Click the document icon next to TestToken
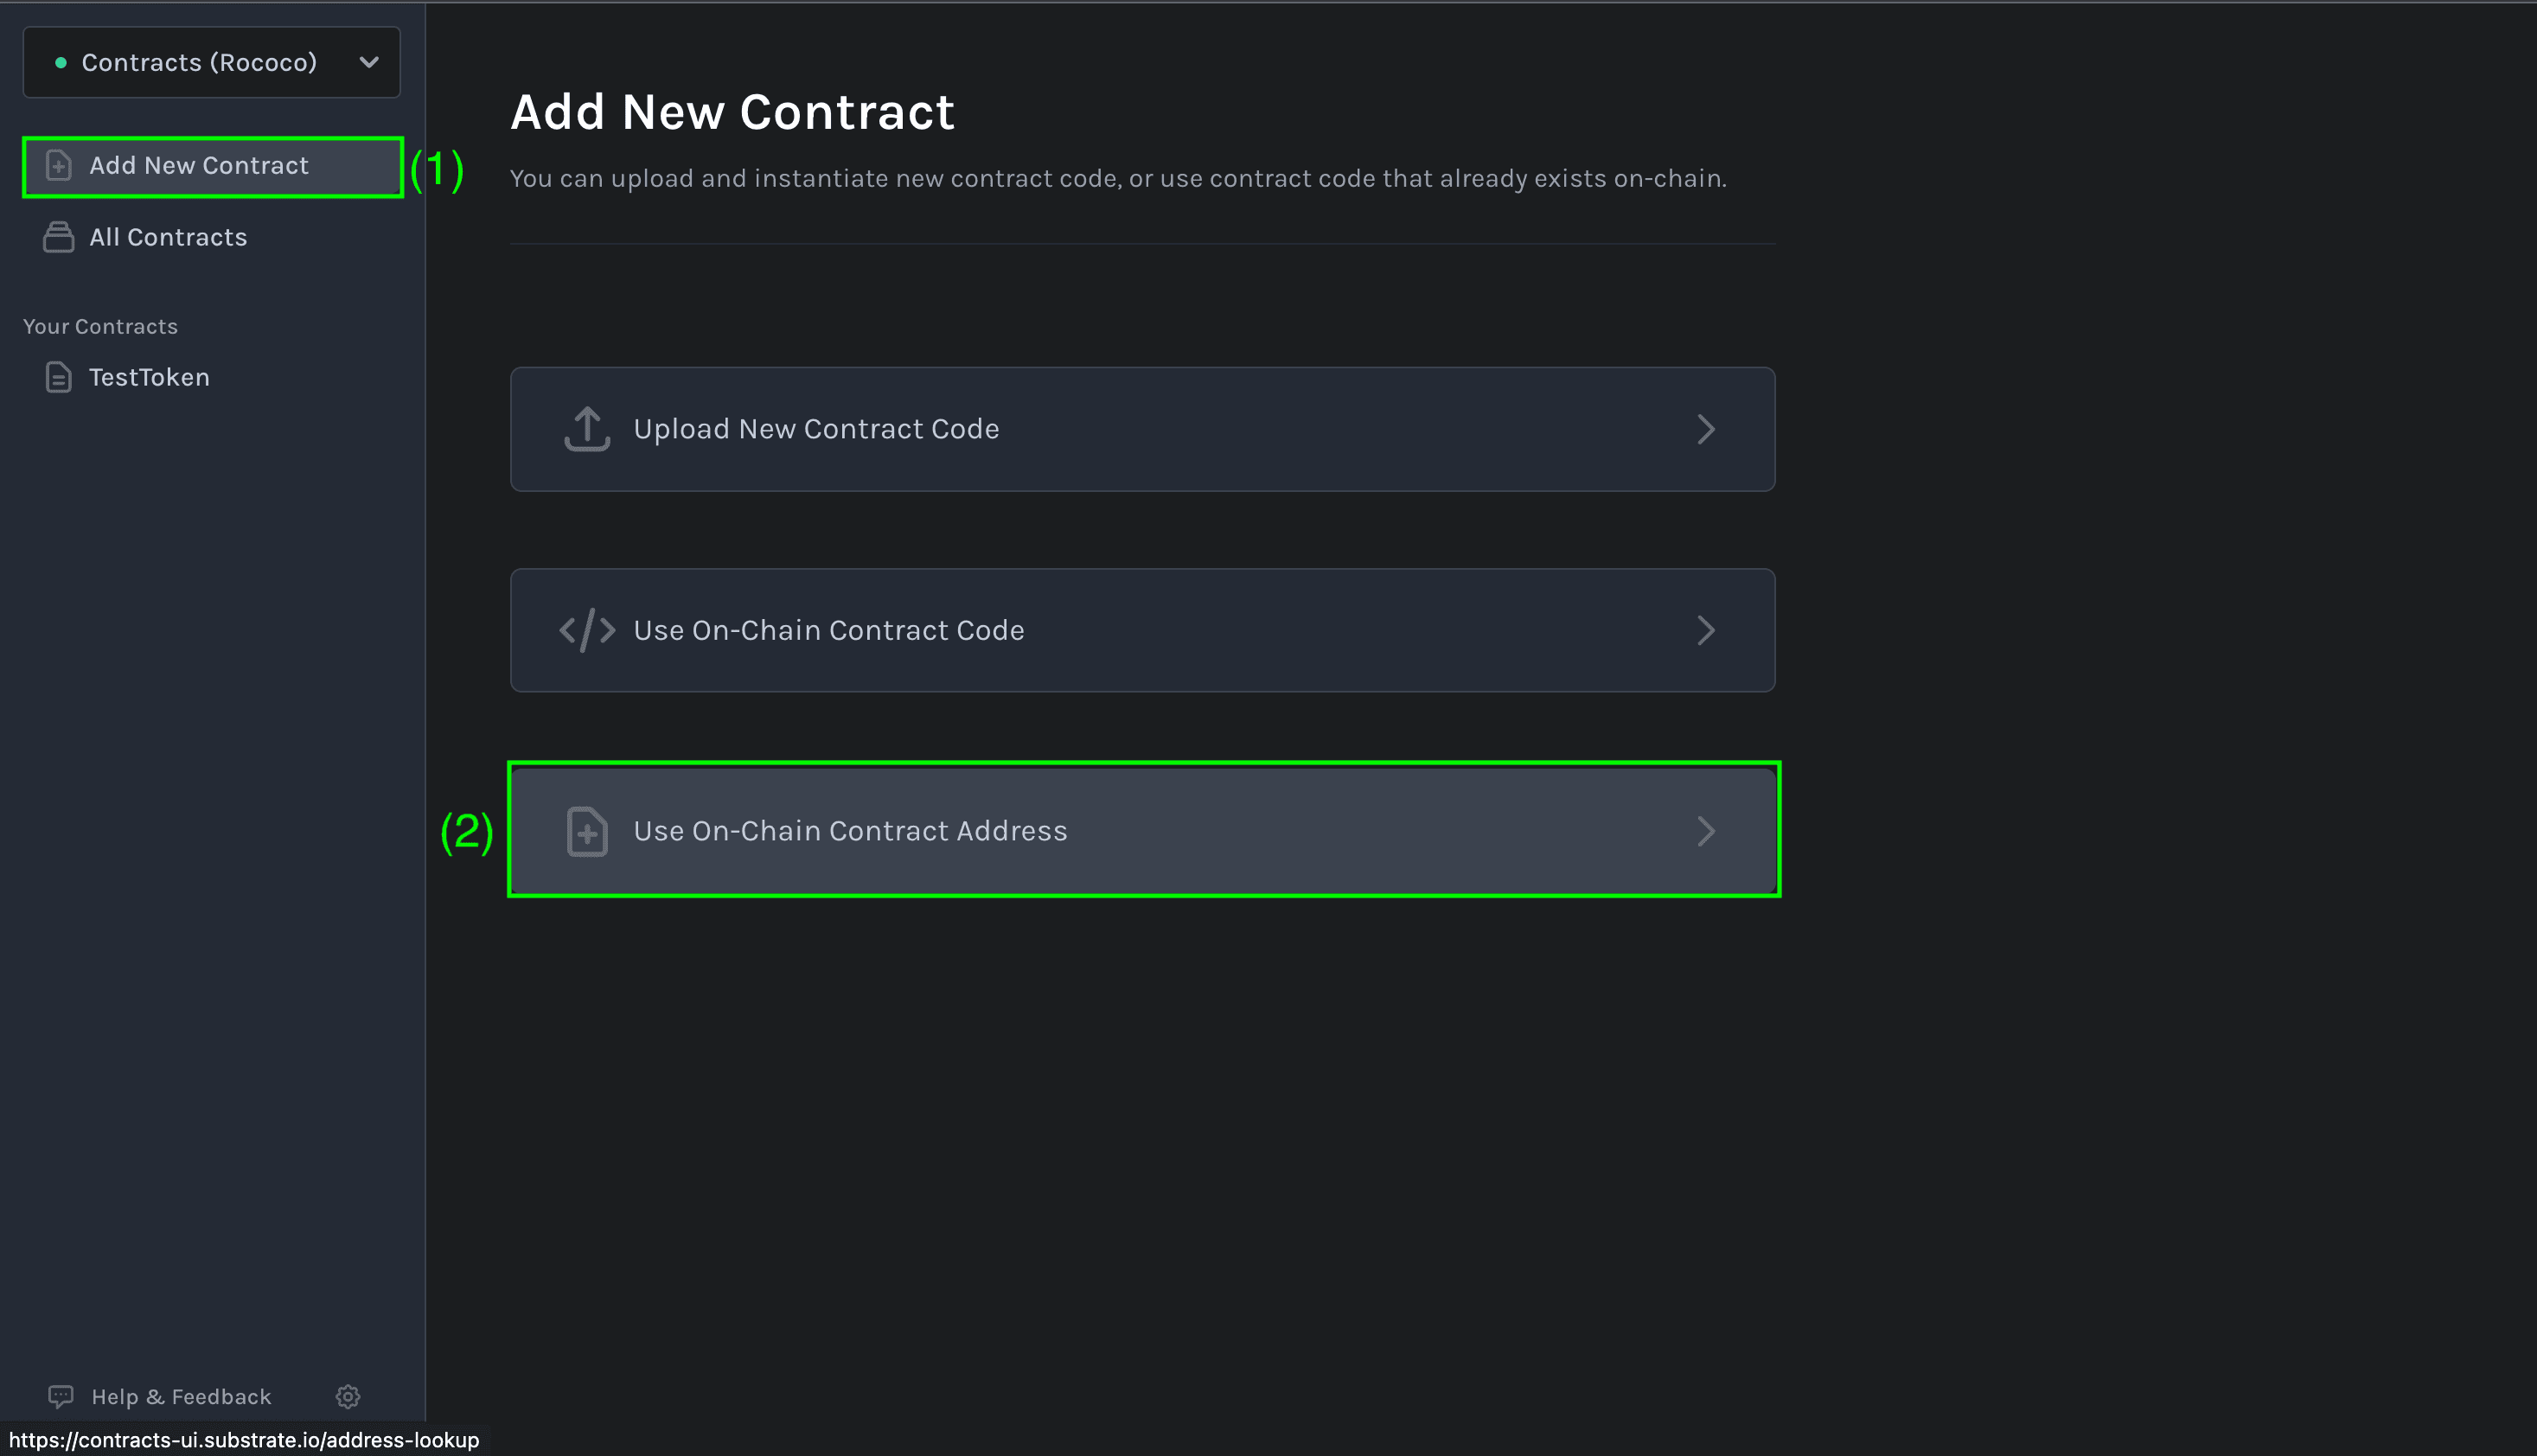Screen dimensions: 2537x1456 click(58, 377)
